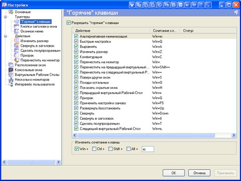Screen dimensions: 241x181
Task: Click the pin icon in the title bar
Action: tap(195, 5)
